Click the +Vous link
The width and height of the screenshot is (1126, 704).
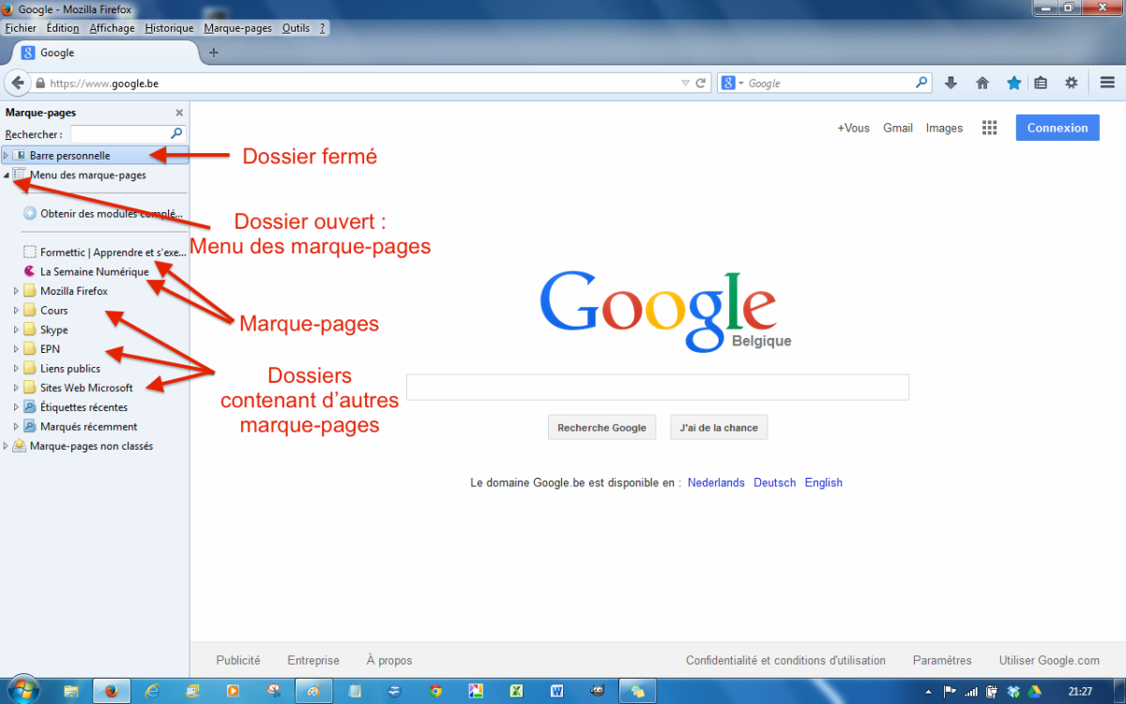coord(854,128)
